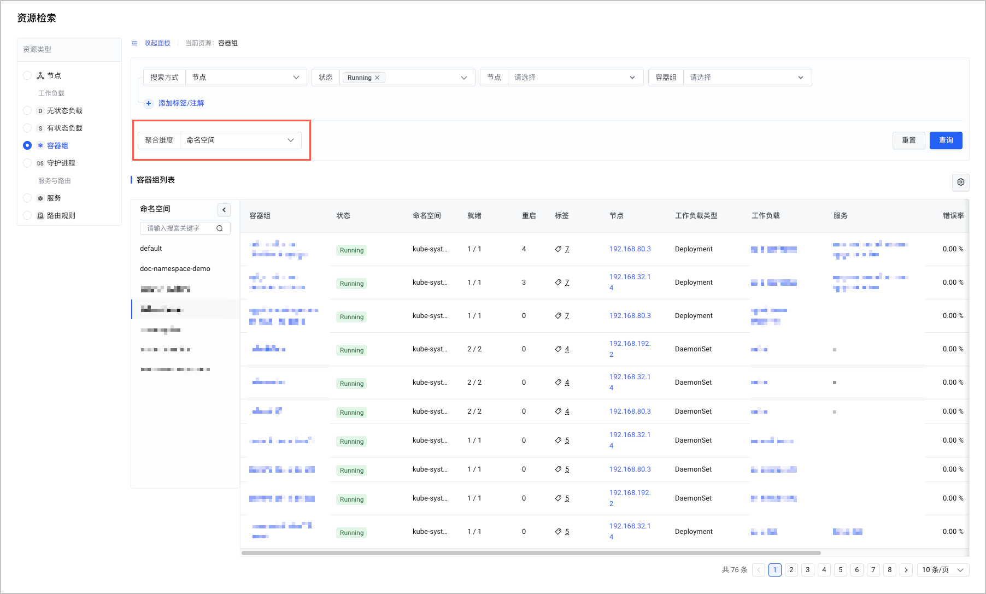Go to page 2
This screenshot has height=594, width=986.
coord(791,570)
